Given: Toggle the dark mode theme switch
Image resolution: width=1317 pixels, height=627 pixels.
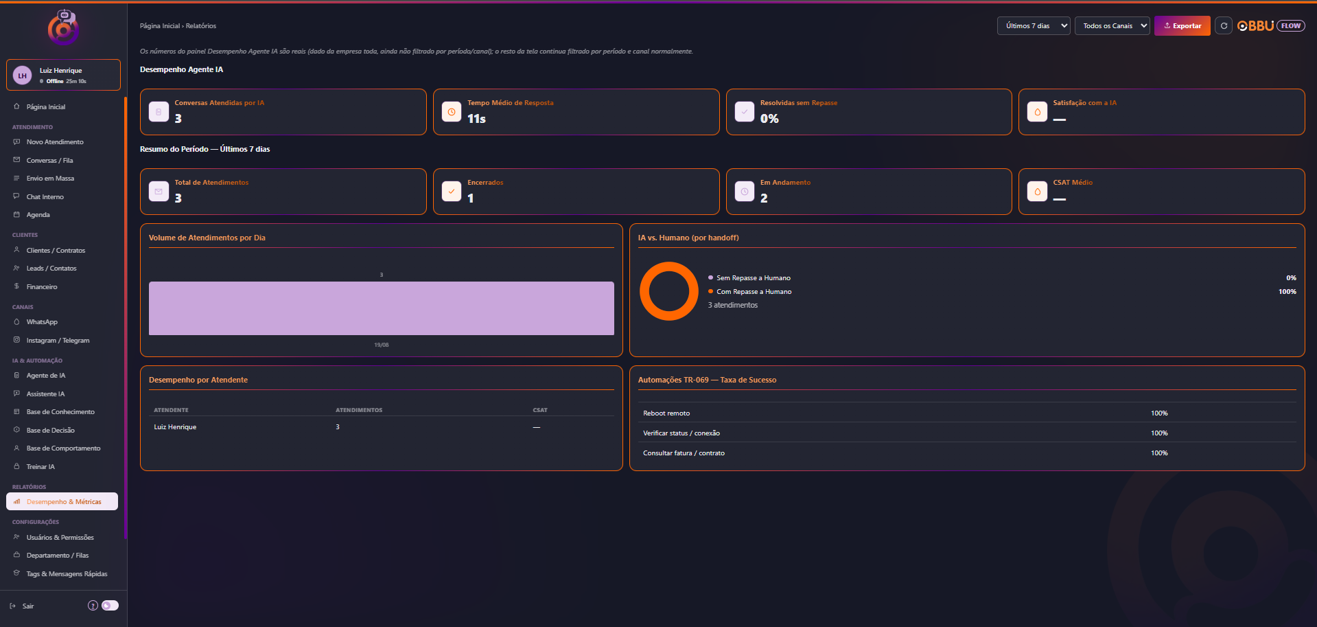Looking at the screenshot, I should [110, 606].
